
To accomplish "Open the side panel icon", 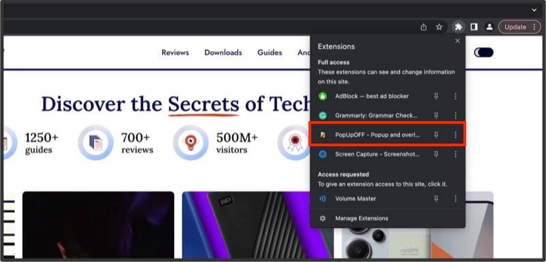I will (x=474, y=27).
